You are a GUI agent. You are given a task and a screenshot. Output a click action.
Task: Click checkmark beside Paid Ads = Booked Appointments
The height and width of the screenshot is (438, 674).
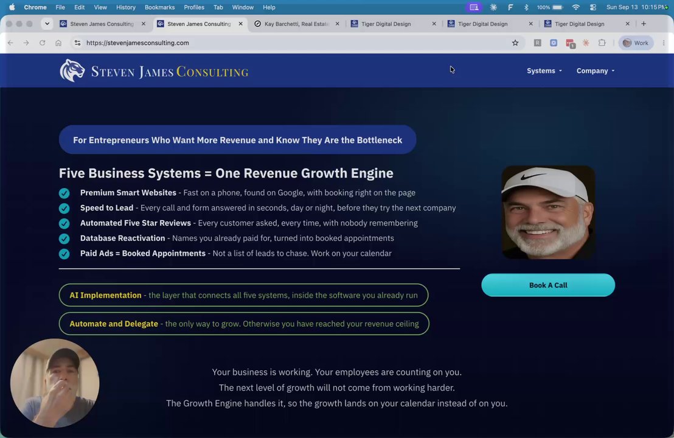(64, 254)
